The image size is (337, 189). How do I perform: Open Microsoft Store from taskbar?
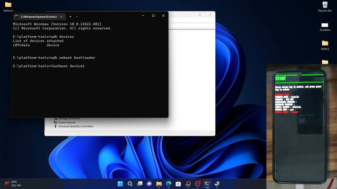click(178, 184)
